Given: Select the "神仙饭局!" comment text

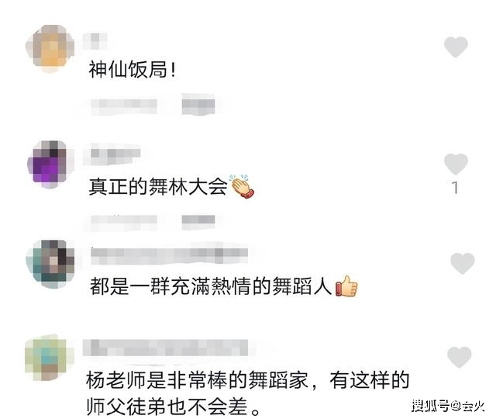Looking at the screenshot, I should (x=132, y=69).
